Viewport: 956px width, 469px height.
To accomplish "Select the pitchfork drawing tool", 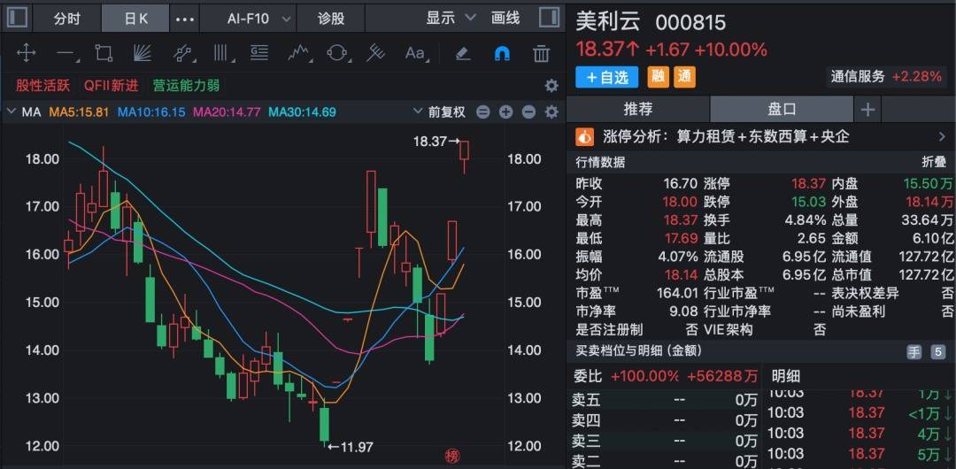I will [x=375, y=54].
